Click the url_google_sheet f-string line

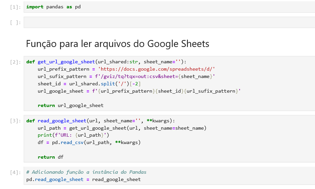(139, 91)
